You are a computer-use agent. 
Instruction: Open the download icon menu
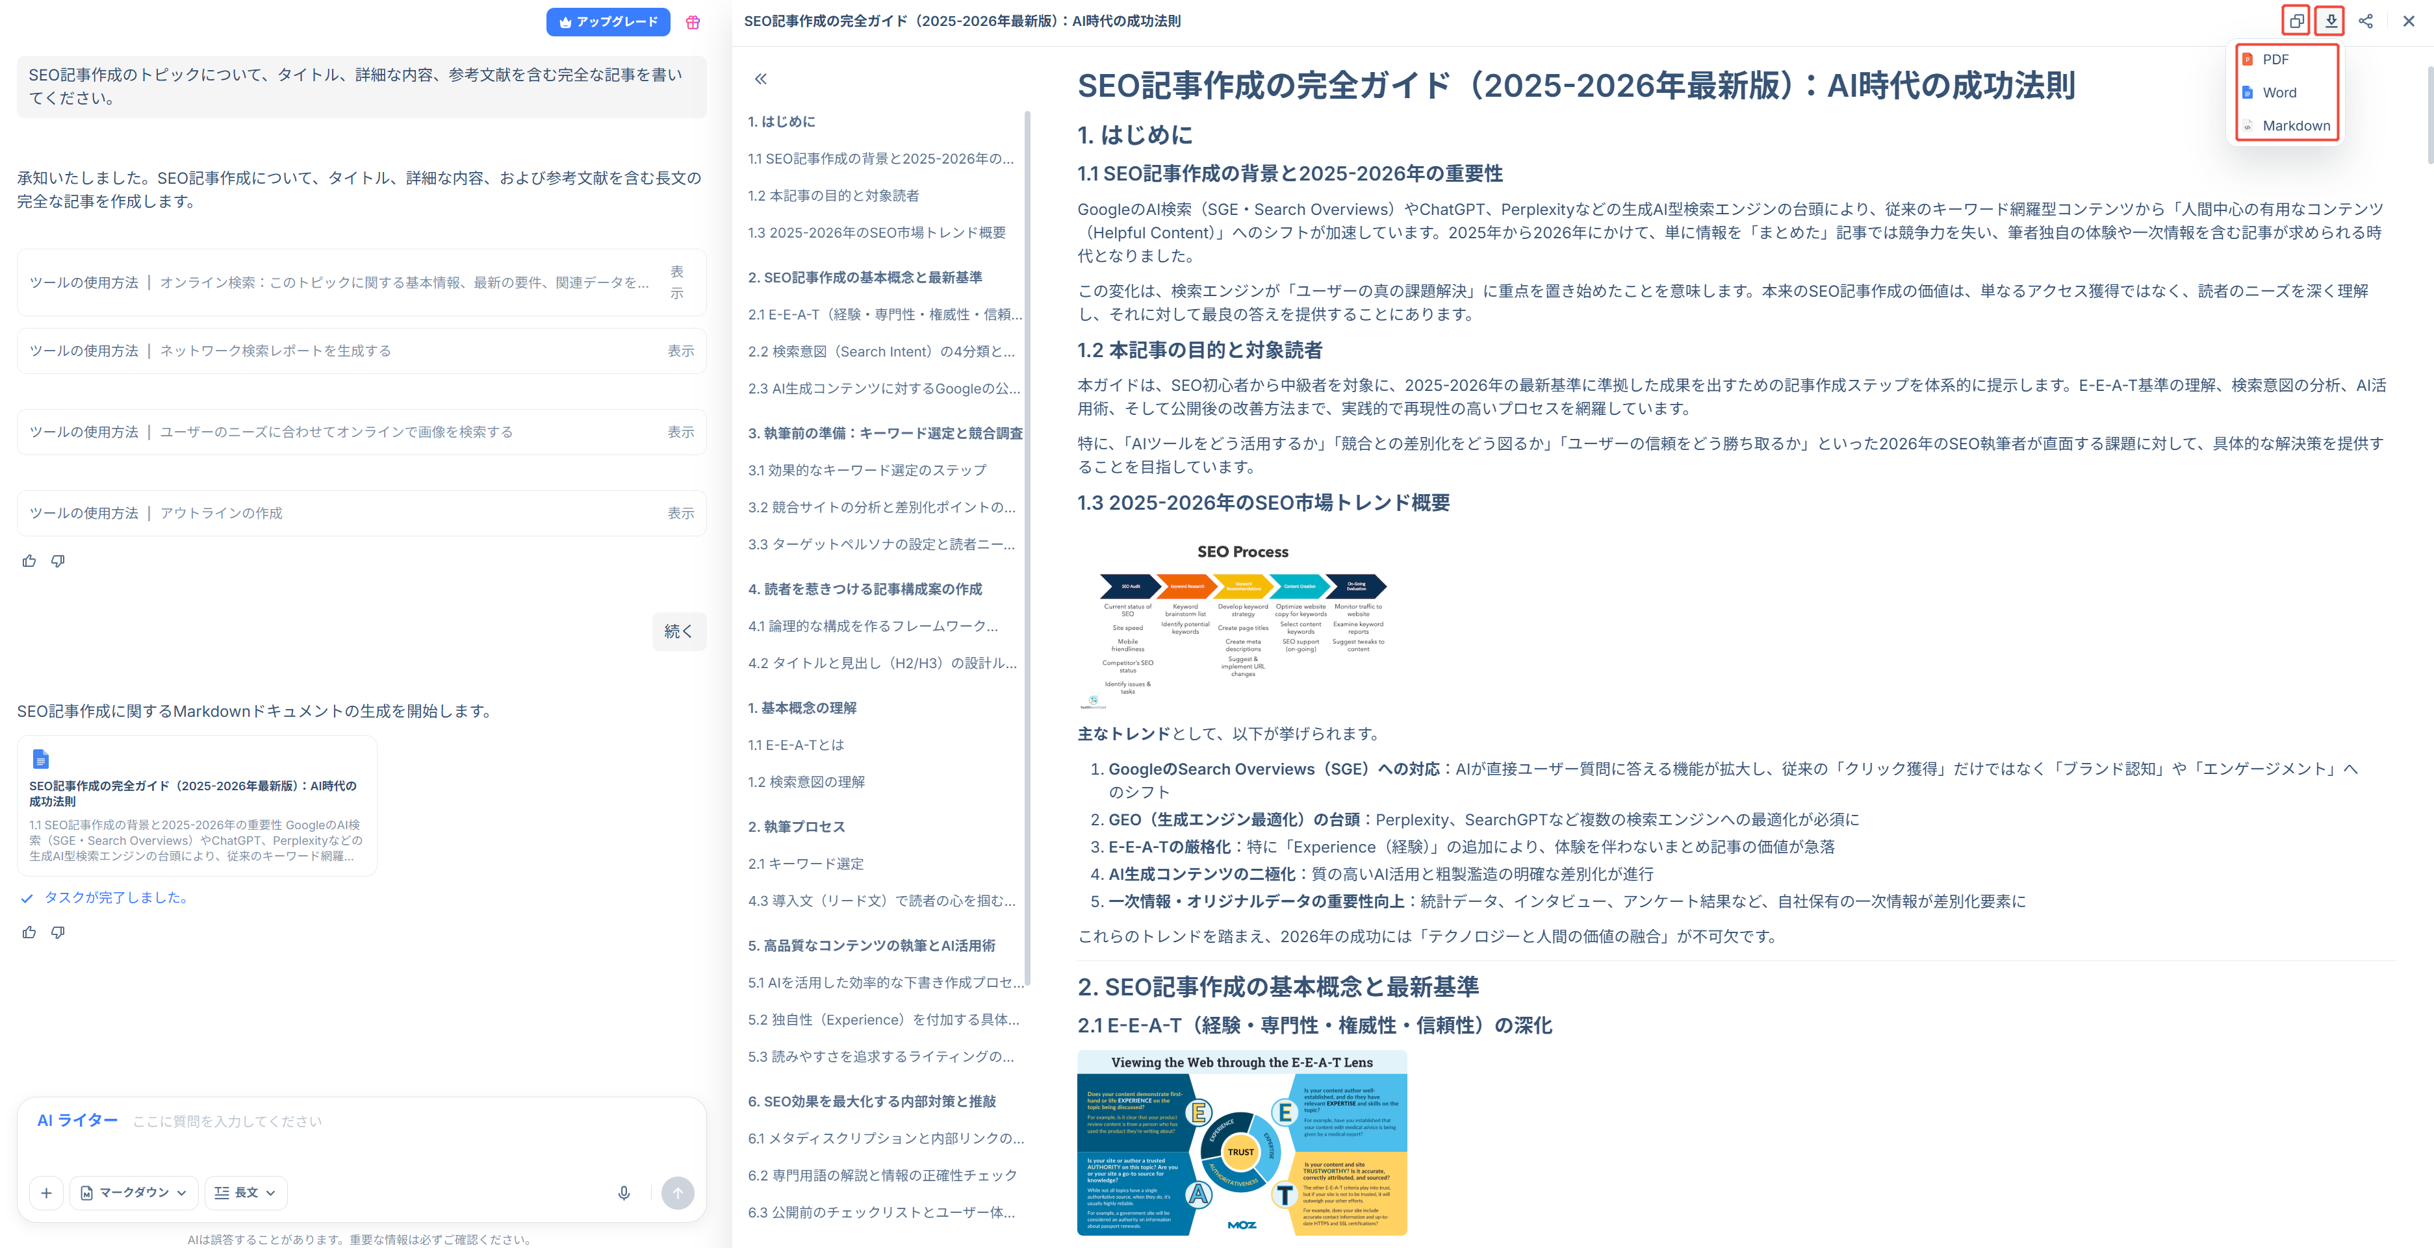click(x=2330, y=21)
